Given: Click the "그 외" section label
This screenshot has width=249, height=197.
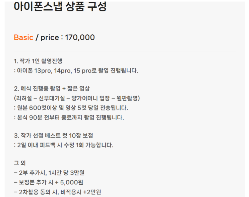Looking at the screenshot, I should click(19, 164).
